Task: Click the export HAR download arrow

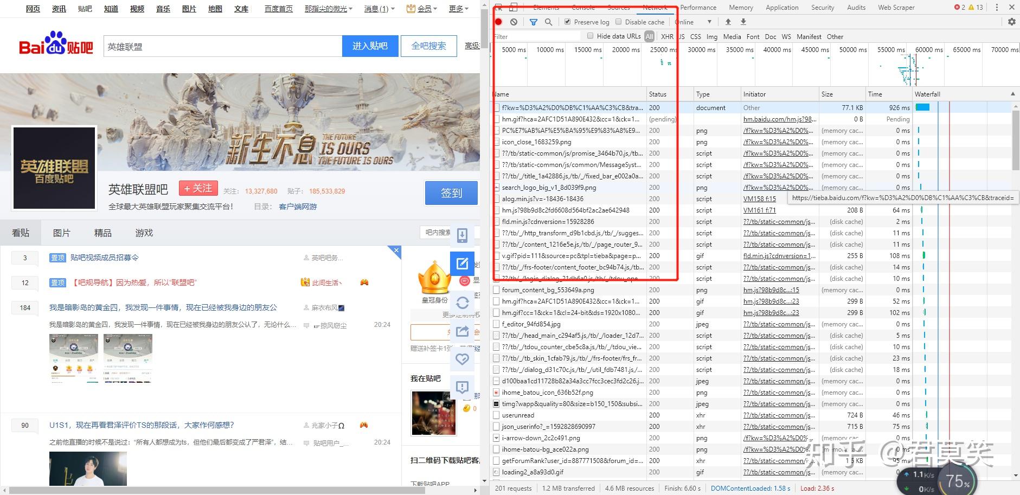Action: click(743, 22)
